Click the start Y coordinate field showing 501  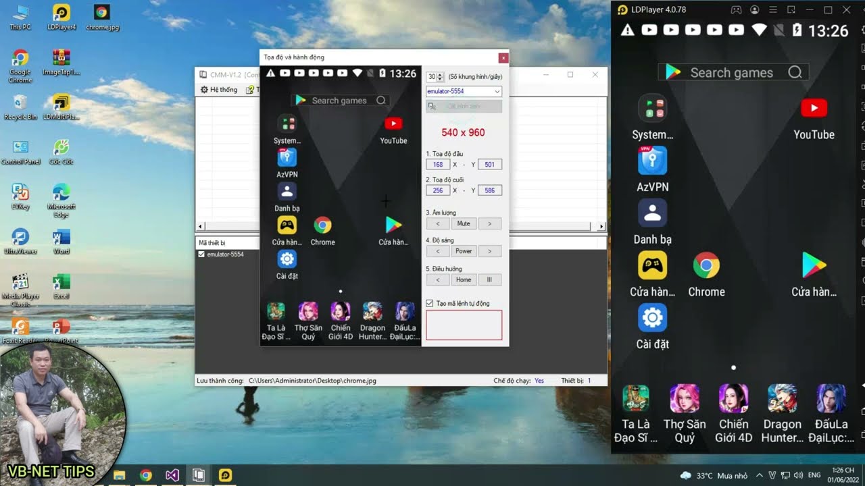pyautogui.click(x=490, y=164)
